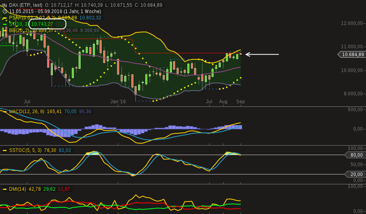Screen dimensions: 366x214
Task: Click the close value C: 10.684,89 in header
Action: point(148,5)
